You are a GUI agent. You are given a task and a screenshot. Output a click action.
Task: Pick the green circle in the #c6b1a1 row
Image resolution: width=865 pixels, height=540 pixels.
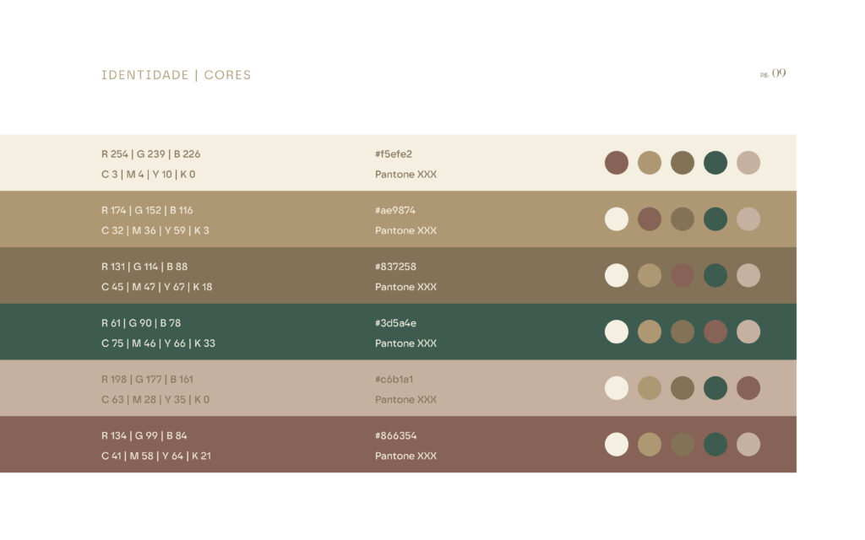(715, 388)
